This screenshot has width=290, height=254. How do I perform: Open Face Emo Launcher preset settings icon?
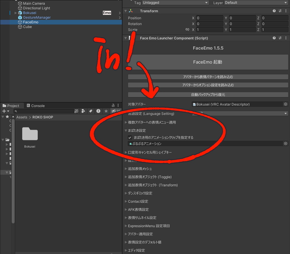280,38
